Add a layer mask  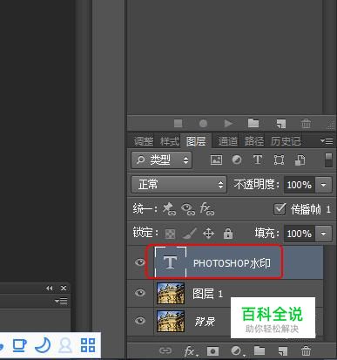click(212, 351)
